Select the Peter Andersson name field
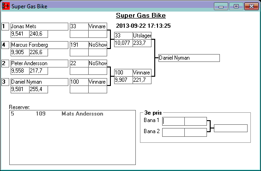 (x=39, y=63)
